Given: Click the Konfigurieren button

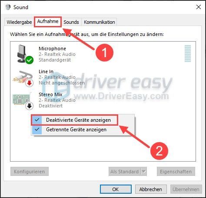Looking at the screenshot, I should coord(30,172).
